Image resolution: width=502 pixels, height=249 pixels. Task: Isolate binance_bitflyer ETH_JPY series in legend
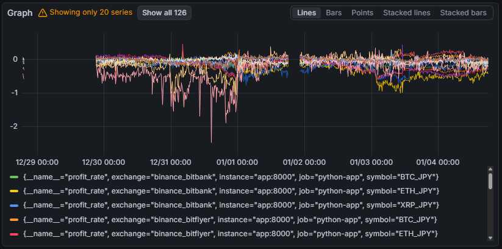[x=231, y=233]
